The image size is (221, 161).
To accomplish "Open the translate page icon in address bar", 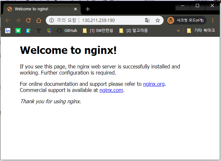I will pos(147,20).
